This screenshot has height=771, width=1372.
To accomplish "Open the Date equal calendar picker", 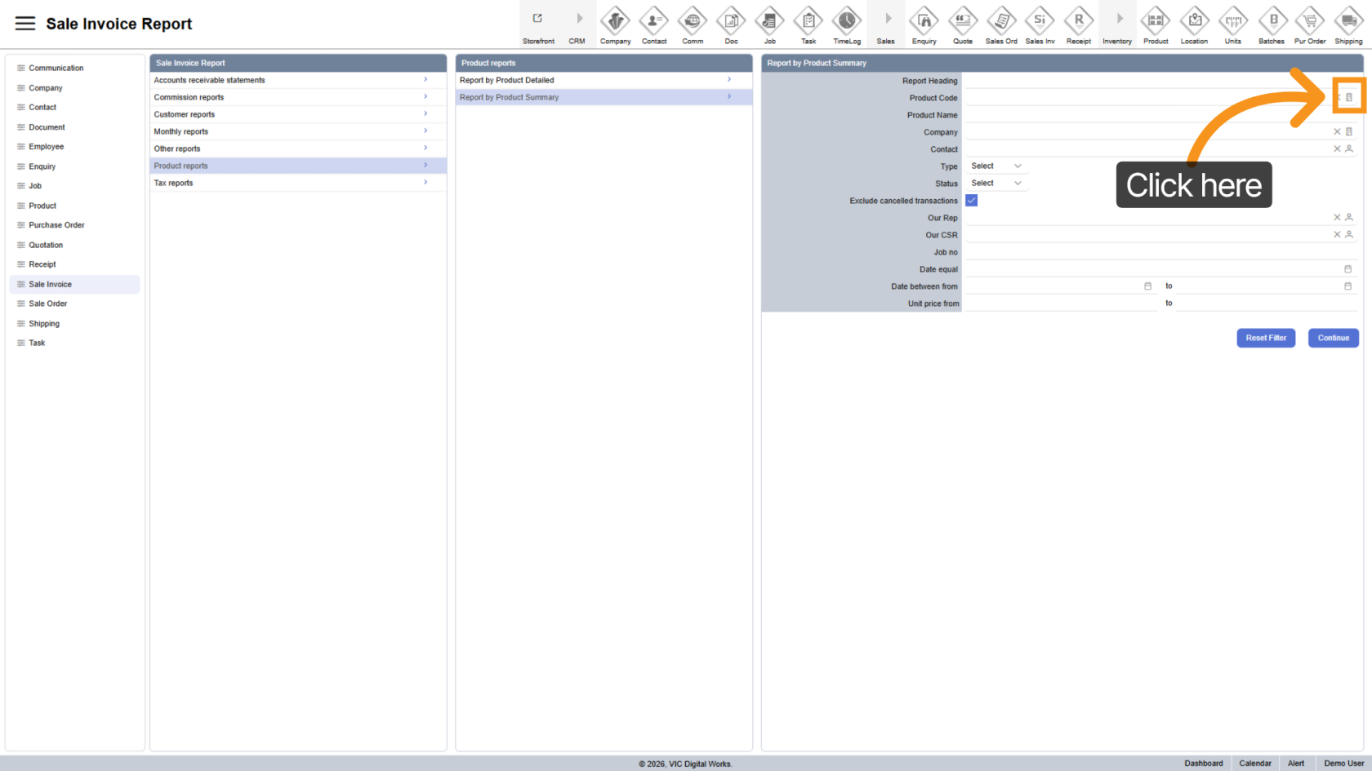I will tap(1347, 269).
